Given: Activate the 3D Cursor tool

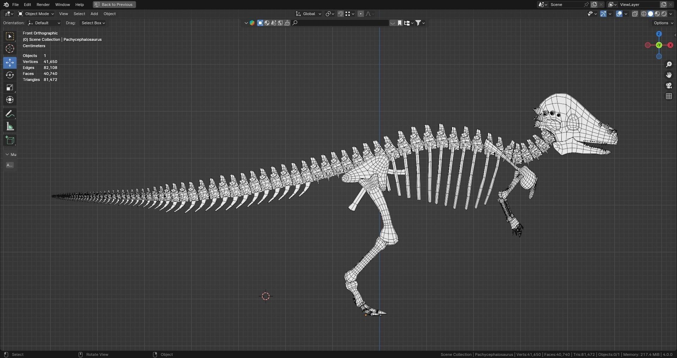Looking at the screenshot, I should (x=10, y=49).
